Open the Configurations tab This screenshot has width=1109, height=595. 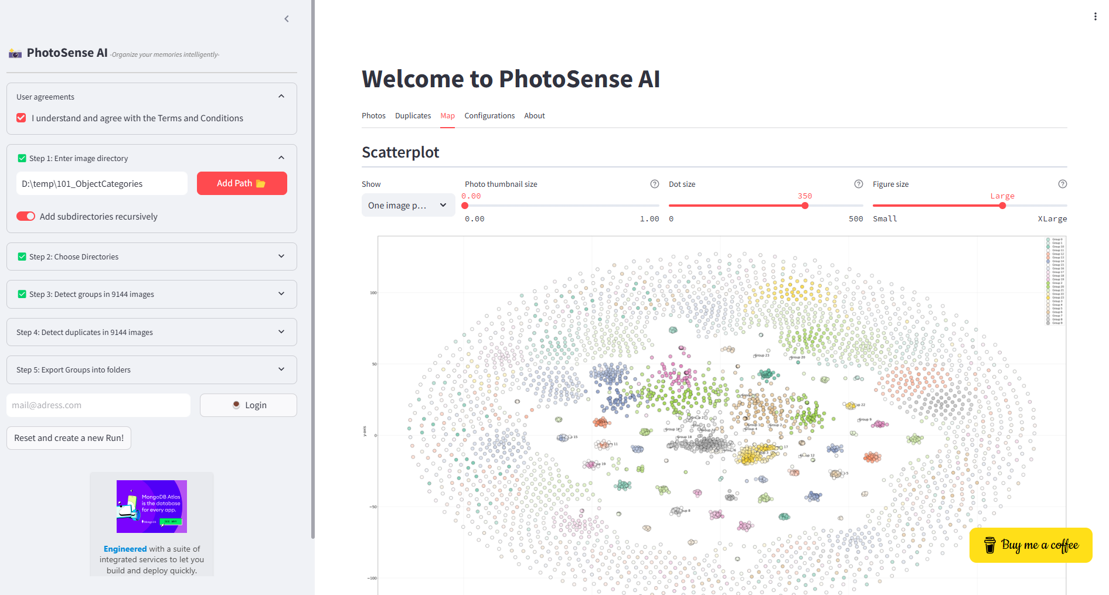pos(489,115)
